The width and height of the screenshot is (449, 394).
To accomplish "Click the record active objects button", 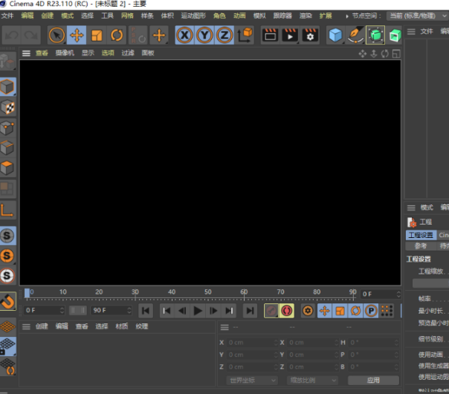I will pyautogui.click(x=271, y=311).
